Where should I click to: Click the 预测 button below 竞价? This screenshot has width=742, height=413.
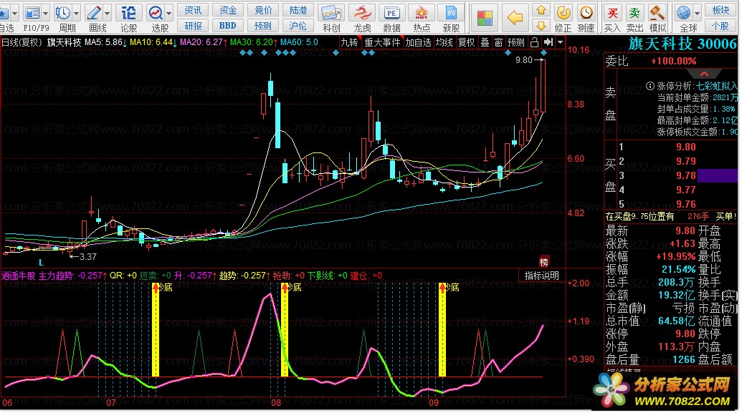point(263,26)
